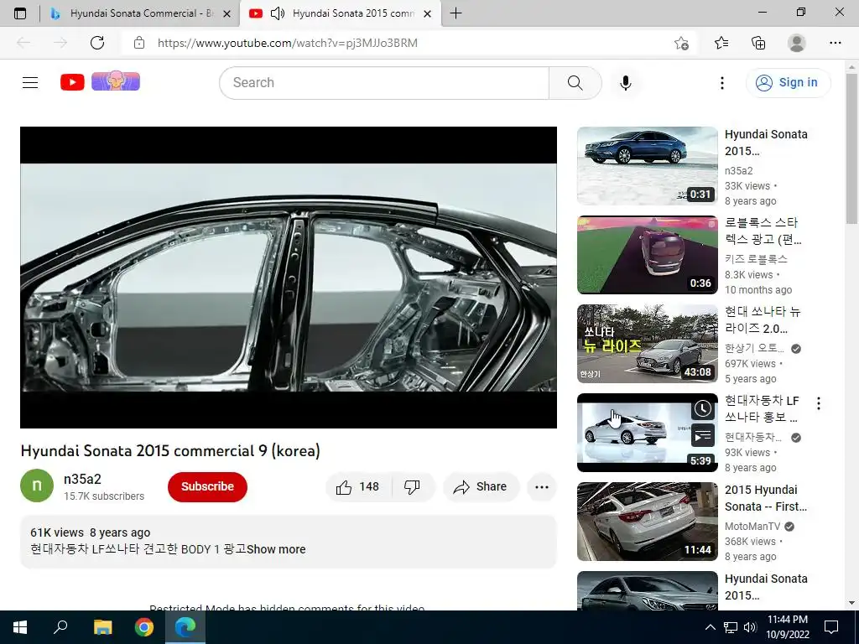Click the Sign in button
Viewport: 859px width, 644px height.
coord(788,83)
